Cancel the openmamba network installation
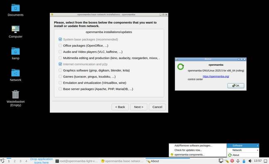The image size is (269, 164). click(157, 107)
